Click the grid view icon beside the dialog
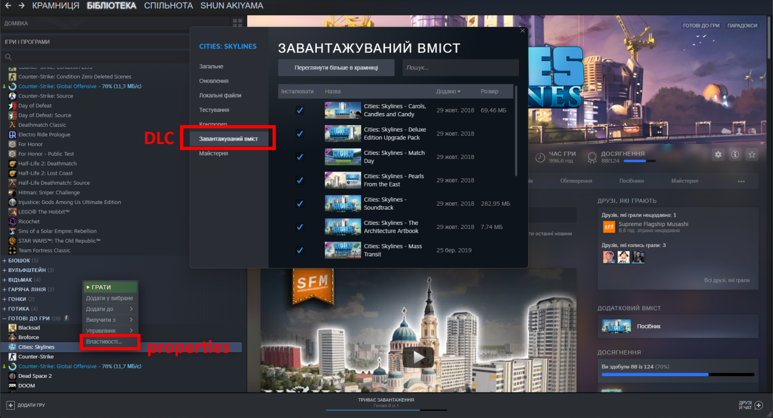Image resolution: width=773 pixels, height=418 pixels. pyautogui.click(x=236, y=22)
